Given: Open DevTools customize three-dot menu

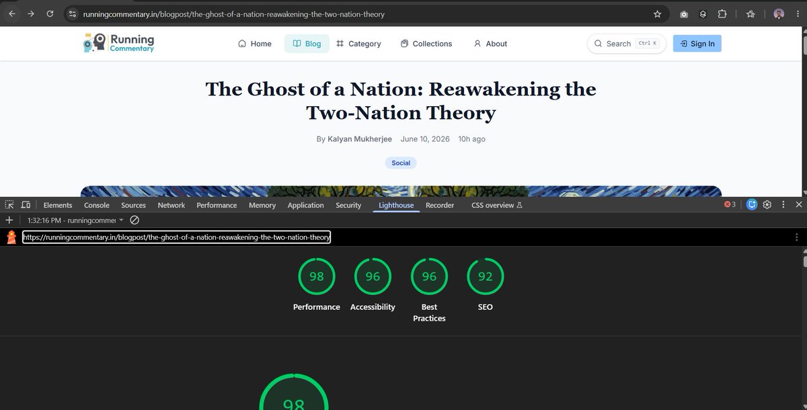Looking at the screenshot, I should pyautogui.click(x=783, y=204).
